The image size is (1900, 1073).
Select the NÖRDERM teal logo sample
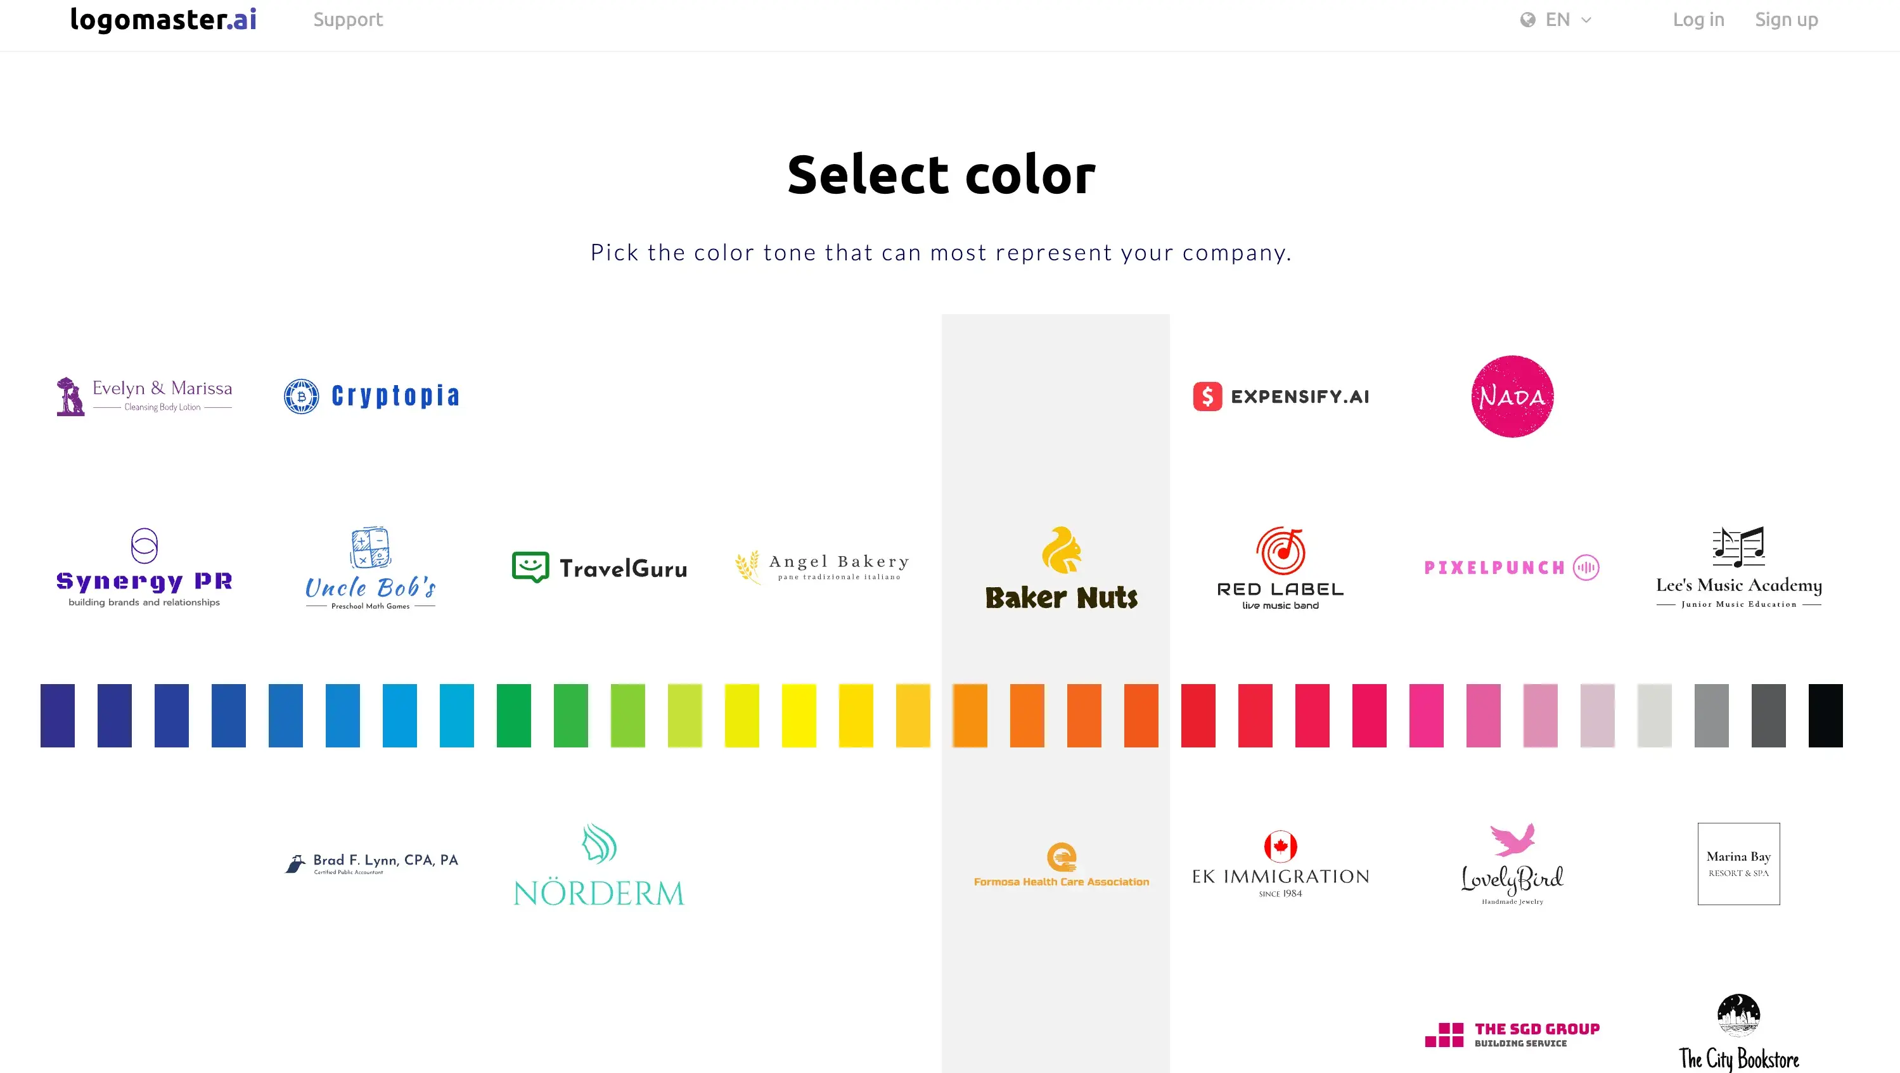(599, 865)
